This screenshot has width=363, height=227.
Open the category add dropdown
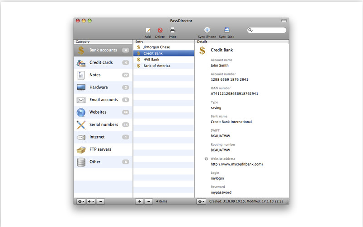pos(91,201)
